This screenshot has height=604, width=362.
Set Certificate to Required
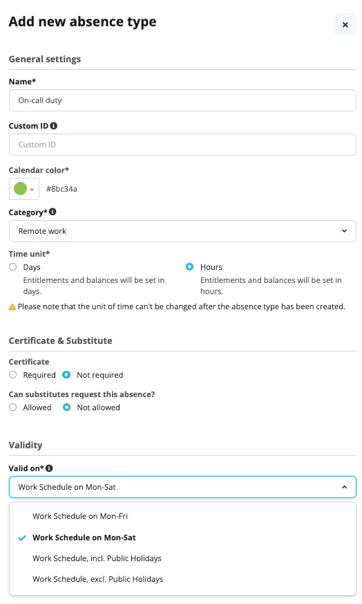click(x=13, y=374)
